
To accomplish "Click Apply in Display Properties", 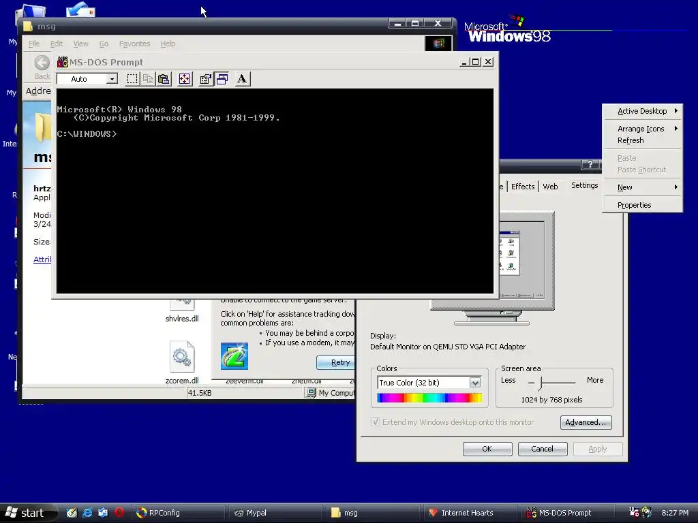I will [598, 449].
